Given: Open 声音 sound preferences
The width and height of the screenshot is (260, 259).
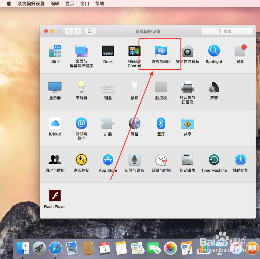Looking at the screenshot, I should pyautogui.click(x=214, y=91).
